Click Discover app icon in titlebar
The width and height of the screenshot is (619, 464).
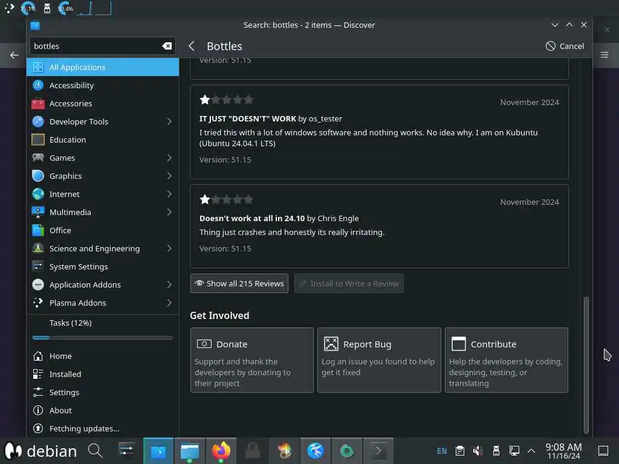pos(35,25)
